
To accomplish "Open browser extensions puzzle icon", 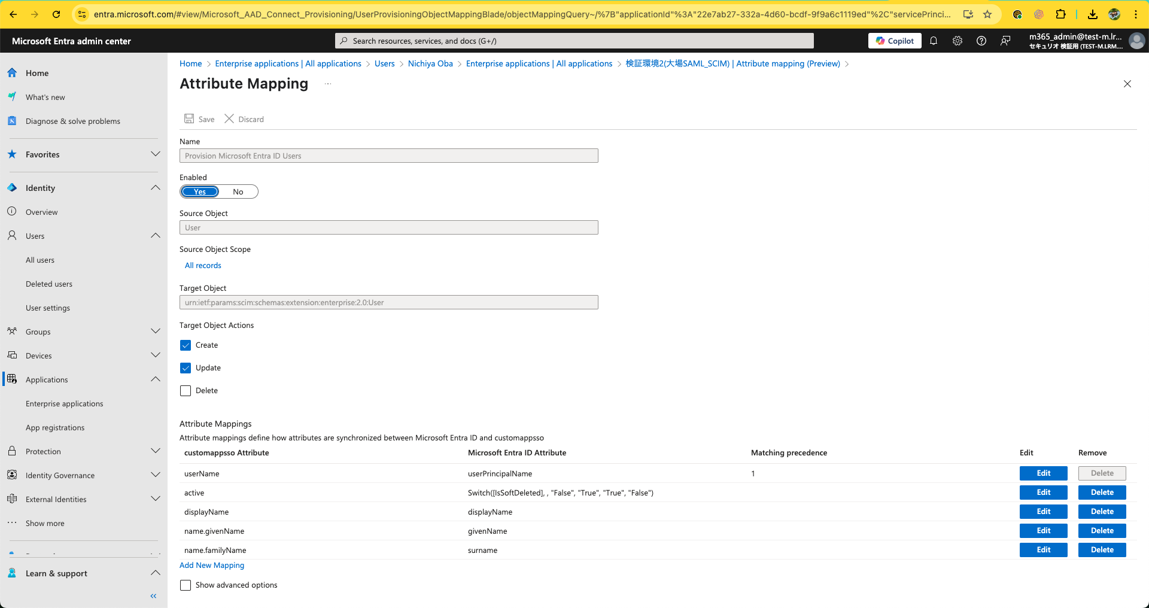I will point(1060,14).
